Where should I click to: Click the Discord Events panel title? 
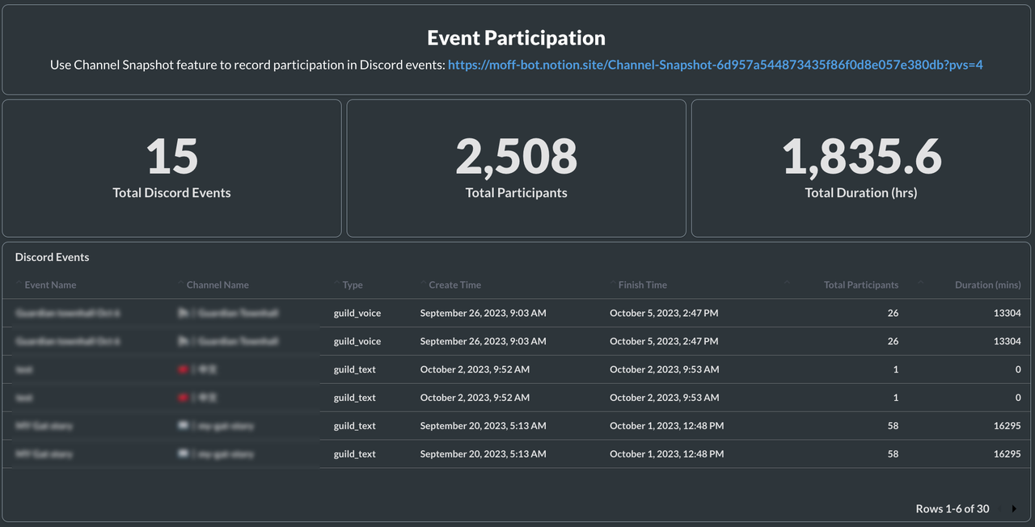coord(52,256)
